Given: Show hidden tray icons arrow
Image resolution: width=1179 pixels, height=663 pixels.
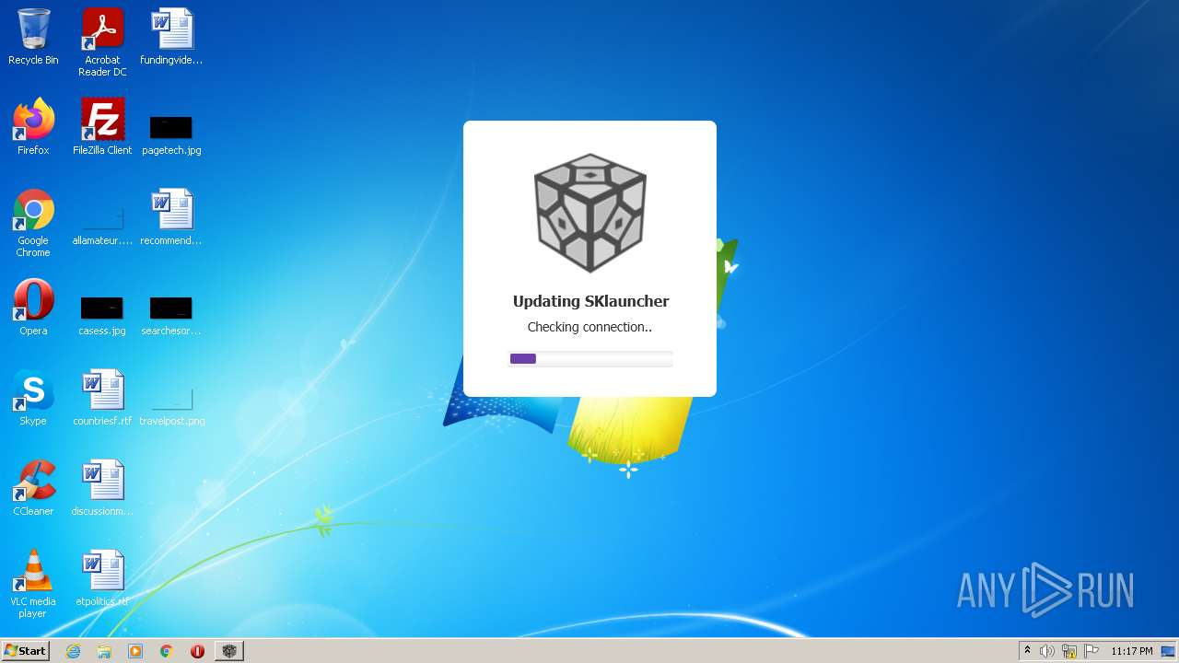Looking at the screenshot, I should click(1027, 651).
